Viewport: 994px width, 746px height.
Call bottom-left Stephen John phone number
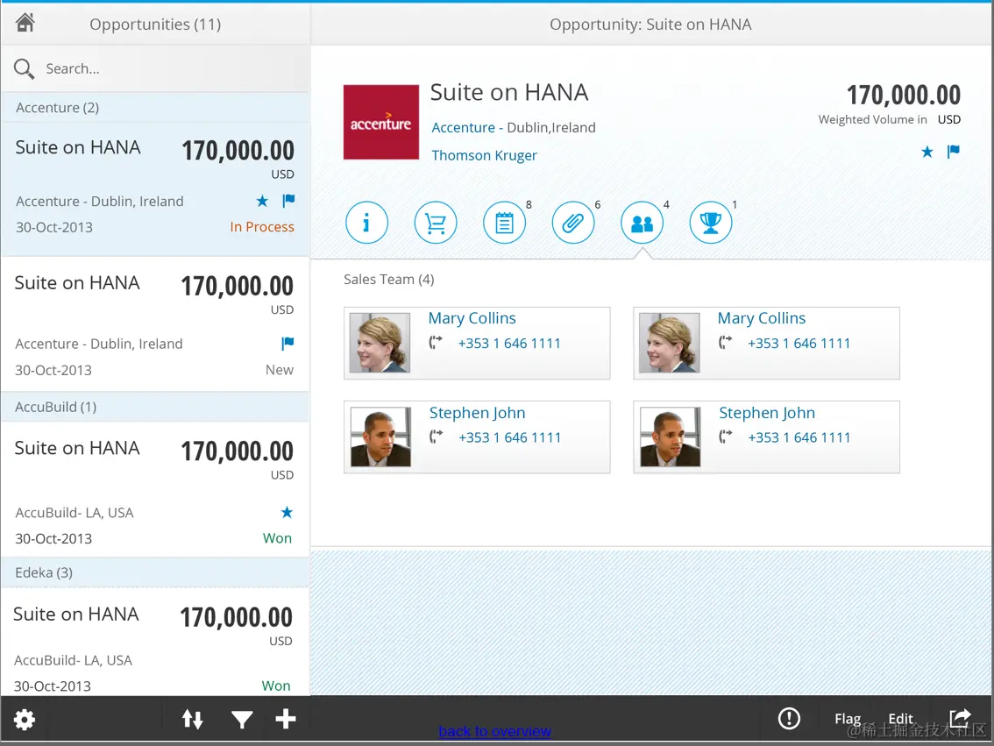509,437
